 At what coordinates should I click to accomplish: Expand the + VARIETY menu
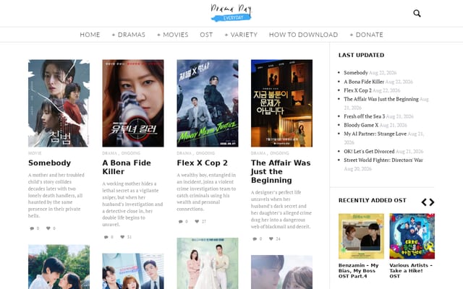241,35
